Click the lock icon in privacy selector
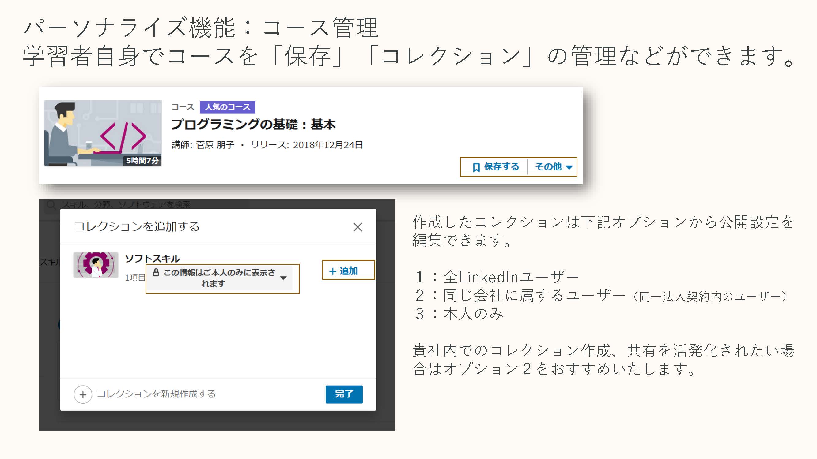The height and width of the screenshot is (459, 817). 156,272
